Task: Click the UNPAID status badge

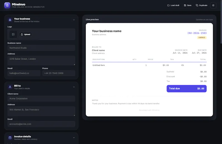Action: pyautogui.click(x=202, y=38)
